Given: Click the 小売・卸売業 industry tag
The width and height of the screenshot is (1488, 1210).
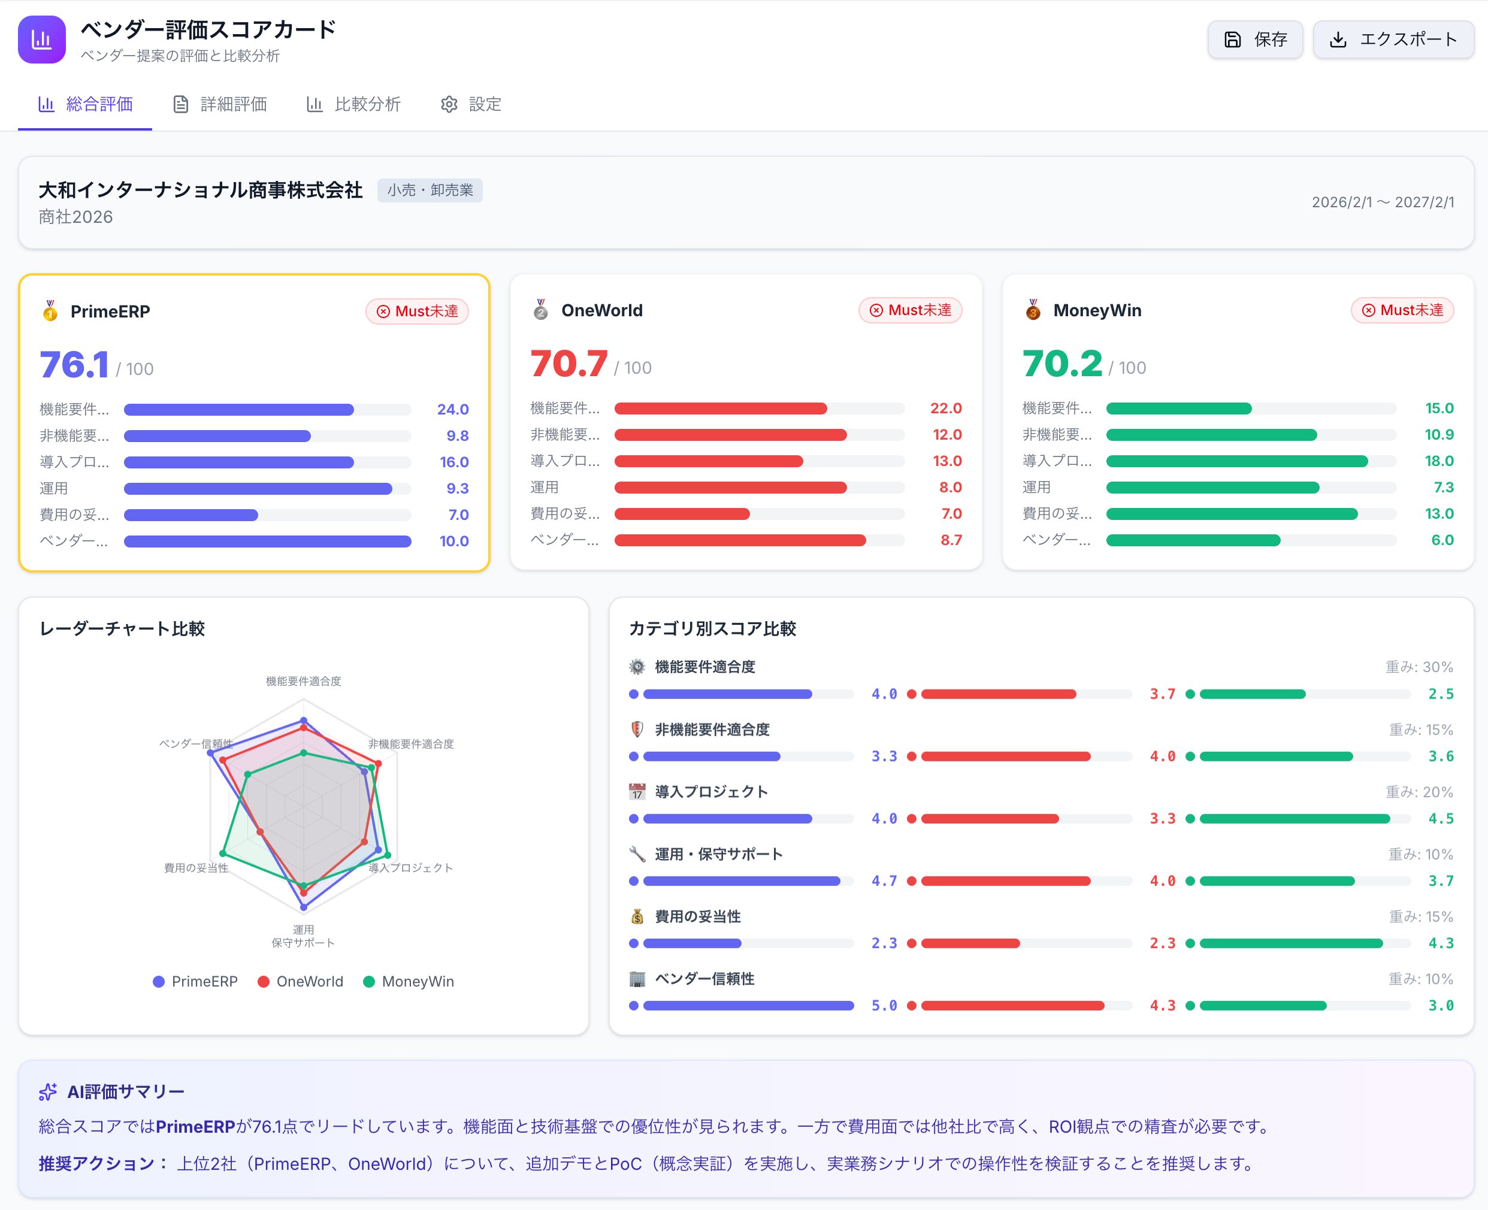Looking at the screenshot, I should point(430,190).
